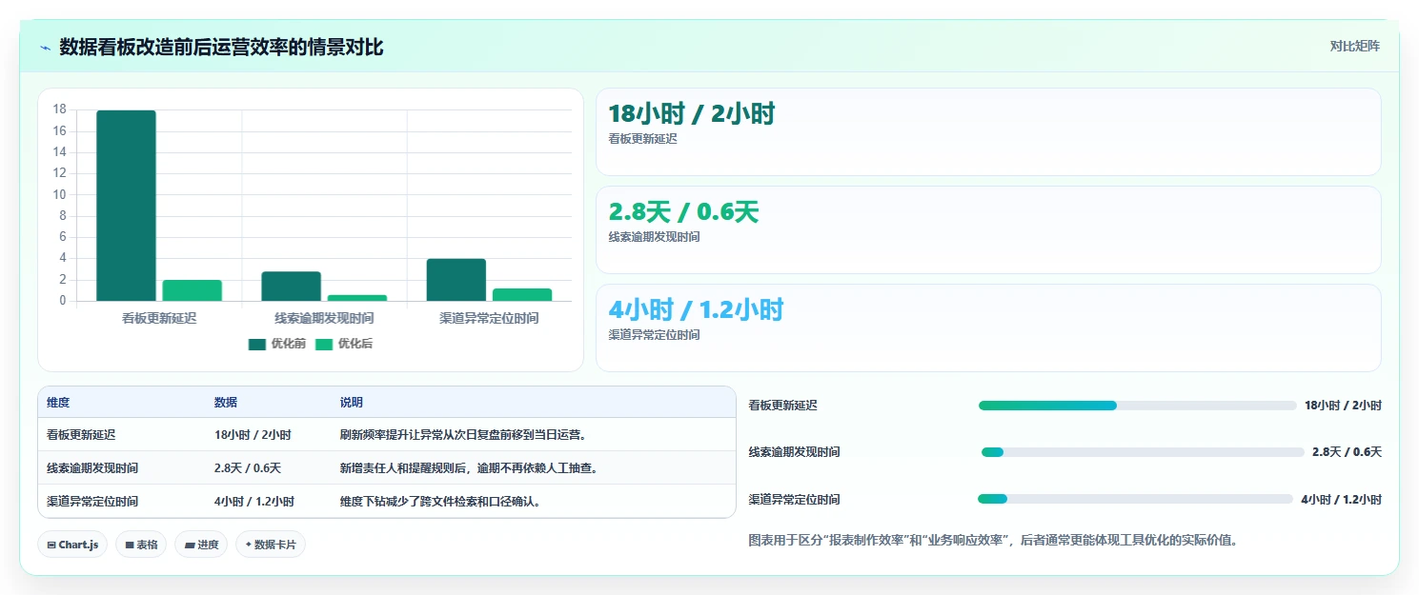Click the 进度 tag chip
This screenshot has width=1419, height=595.
pyautogui.click(x=201, y=545)
